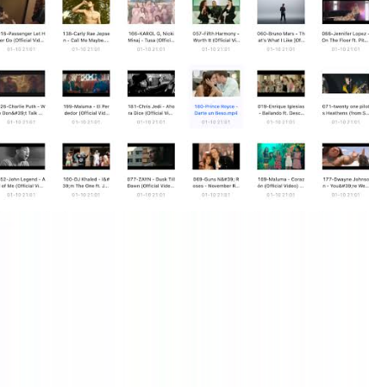Open the ZAYN Dusk Till Dawn thumbnail

(x=151, y=156)
